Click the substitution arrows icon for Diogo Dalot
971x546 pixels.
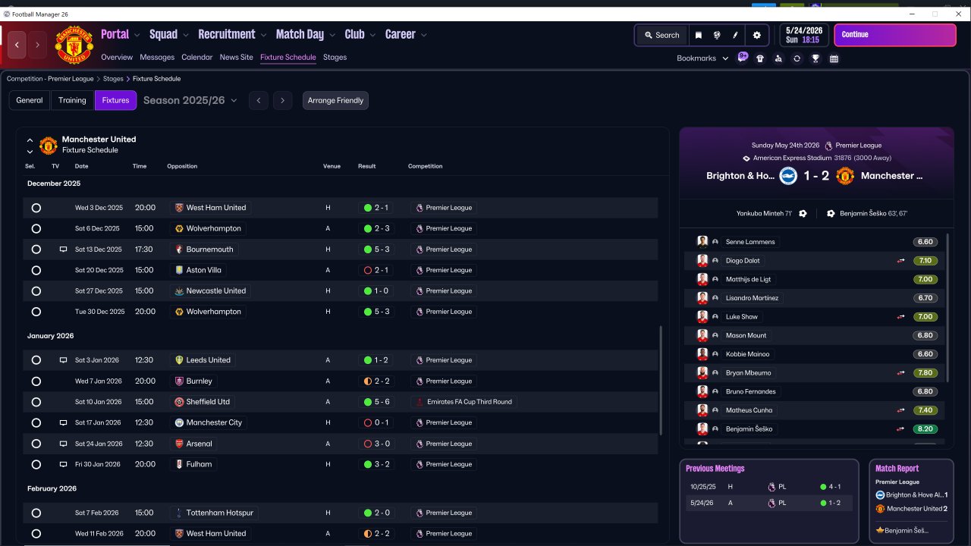coord(900,261)
